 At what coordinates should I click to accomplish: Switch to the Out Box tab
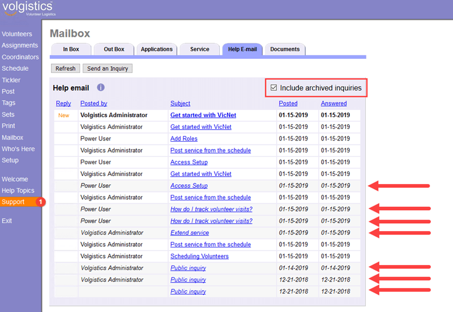click(114, 49)
